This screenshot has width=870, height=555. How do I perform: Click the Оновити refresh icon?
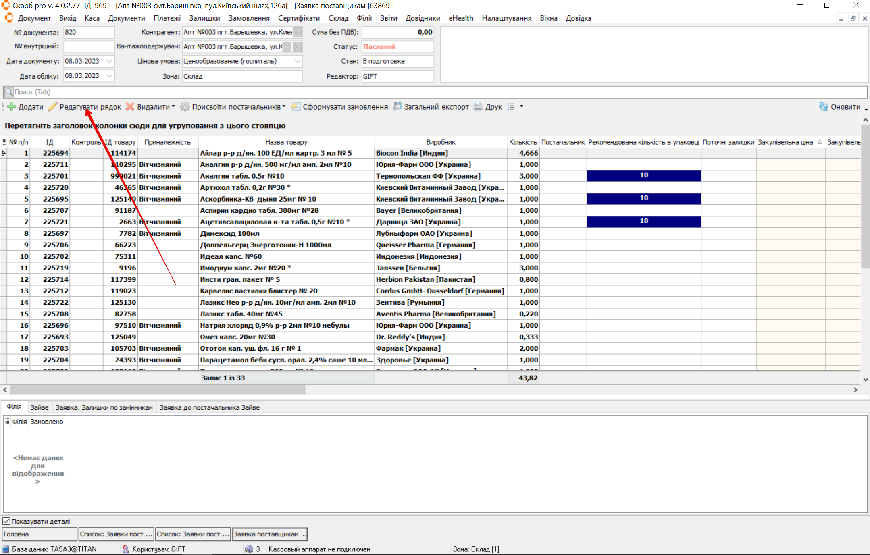tap(824, 107)
